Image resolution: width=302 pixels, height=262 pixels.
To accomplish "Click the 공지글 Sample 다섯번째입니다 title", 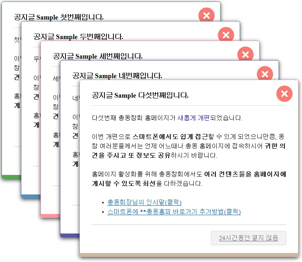I will pos(140,95).
